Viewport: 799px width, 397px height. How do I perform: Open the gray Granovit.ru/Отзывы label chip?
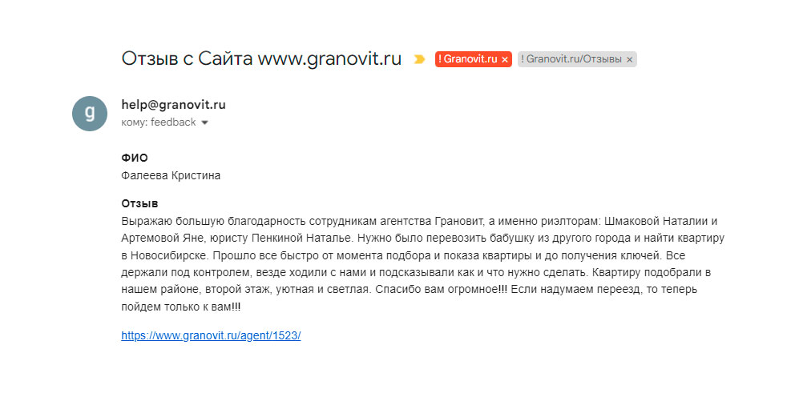[x=571, y=59]
